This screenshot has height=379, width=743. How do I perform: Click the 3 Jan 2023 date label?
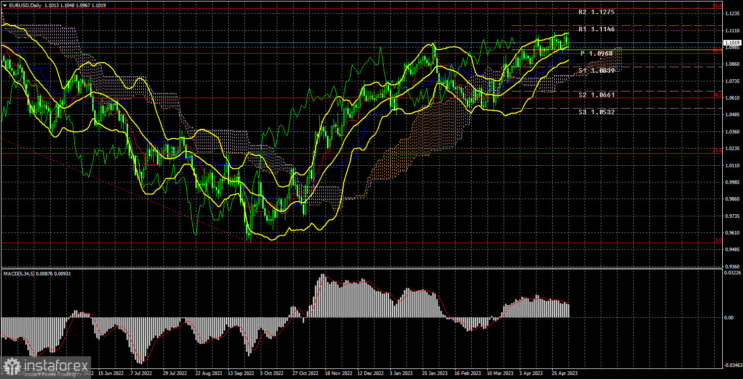pos(402,373)
